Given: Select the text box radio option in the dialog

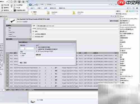Looking at the screenshot, I should pos(21,54).
